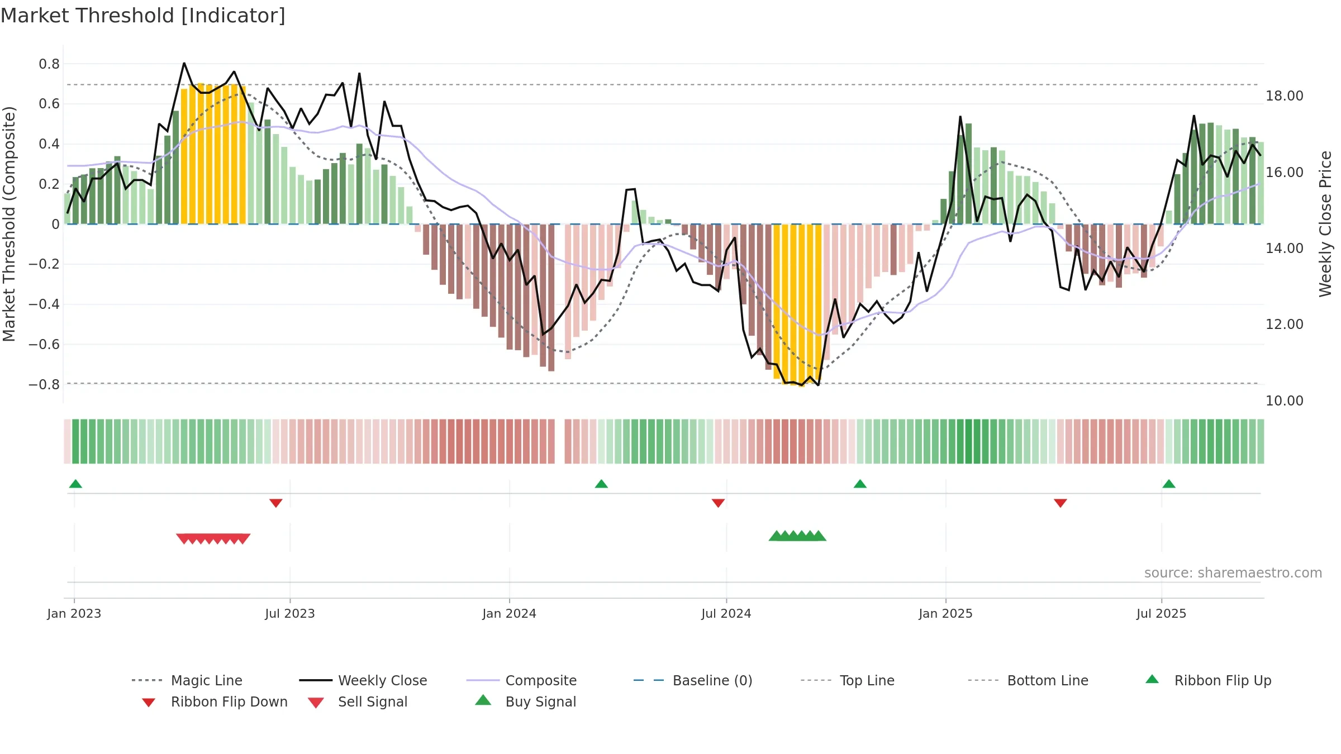Click the Jul 2023 axis label
1341x754 pixels.
[290, 613]
